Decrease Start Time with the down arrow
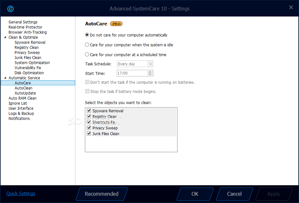The width and height of the screenshot is (299, 203). (x=150, y=74)
